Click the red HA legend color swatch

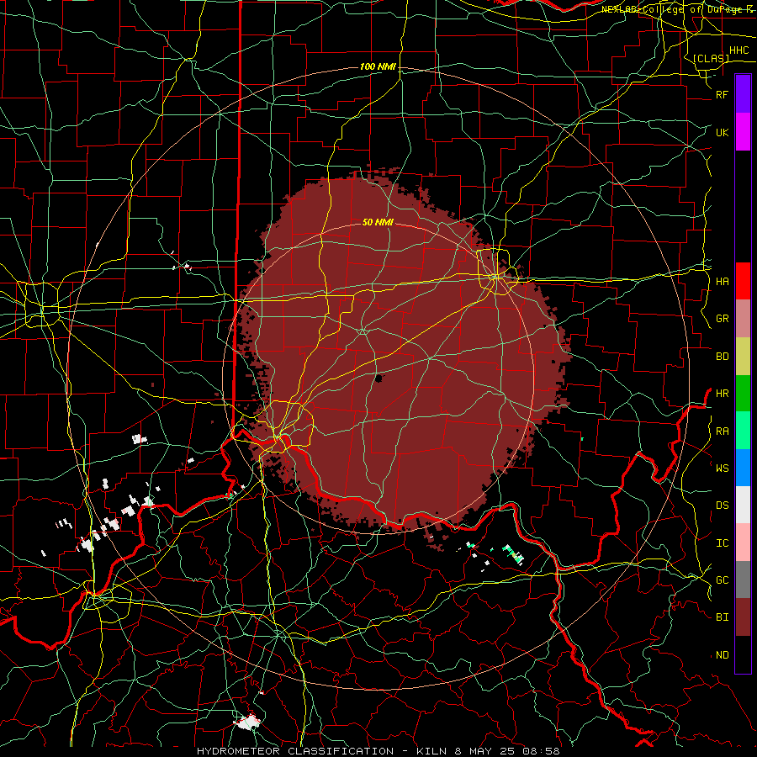click(x=743, y=281)
